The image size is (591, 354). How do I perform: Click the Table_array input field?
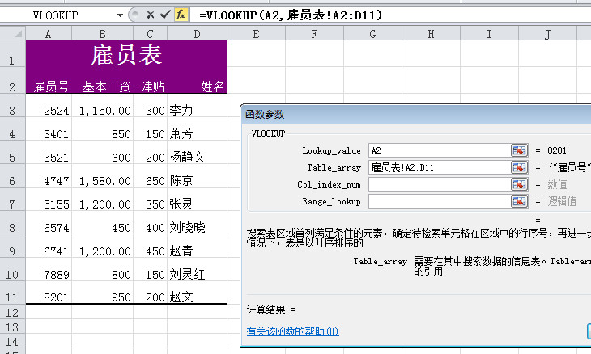coord(438,167)
